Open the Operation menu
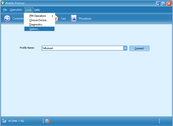The width and height of the screenshot is (173, 126). tap(16, 10)
